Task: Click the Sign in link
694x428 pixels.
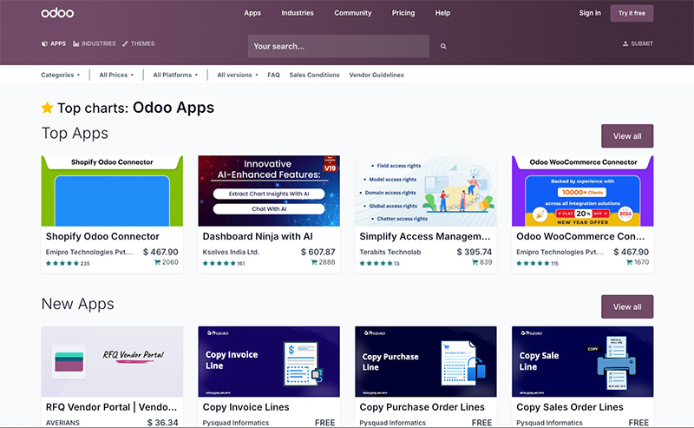Action: point(590,13)
